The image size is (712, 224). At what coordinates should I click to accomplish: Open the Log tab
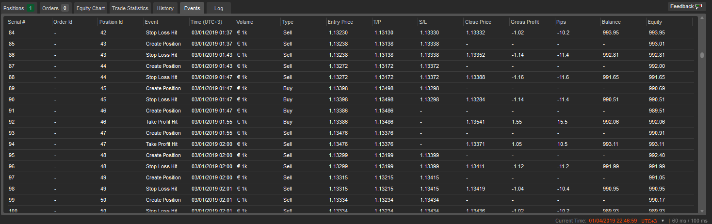(218, 8)
